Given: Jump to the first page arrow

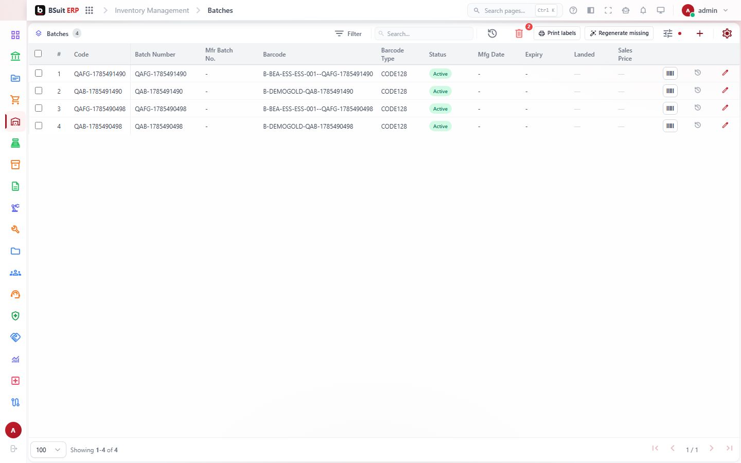Looking at the screenshot, I should tap(655, 449).
